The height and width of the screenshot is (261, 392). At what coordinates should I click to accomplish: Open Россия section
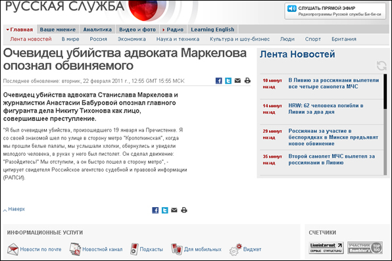[x=98, y=39]
